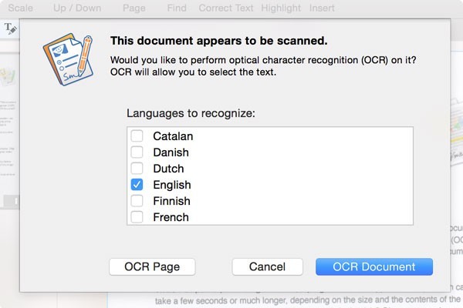The image size is (463, 308).
Task: Click the Highlight toolbar item
Action: coord(281,8)
